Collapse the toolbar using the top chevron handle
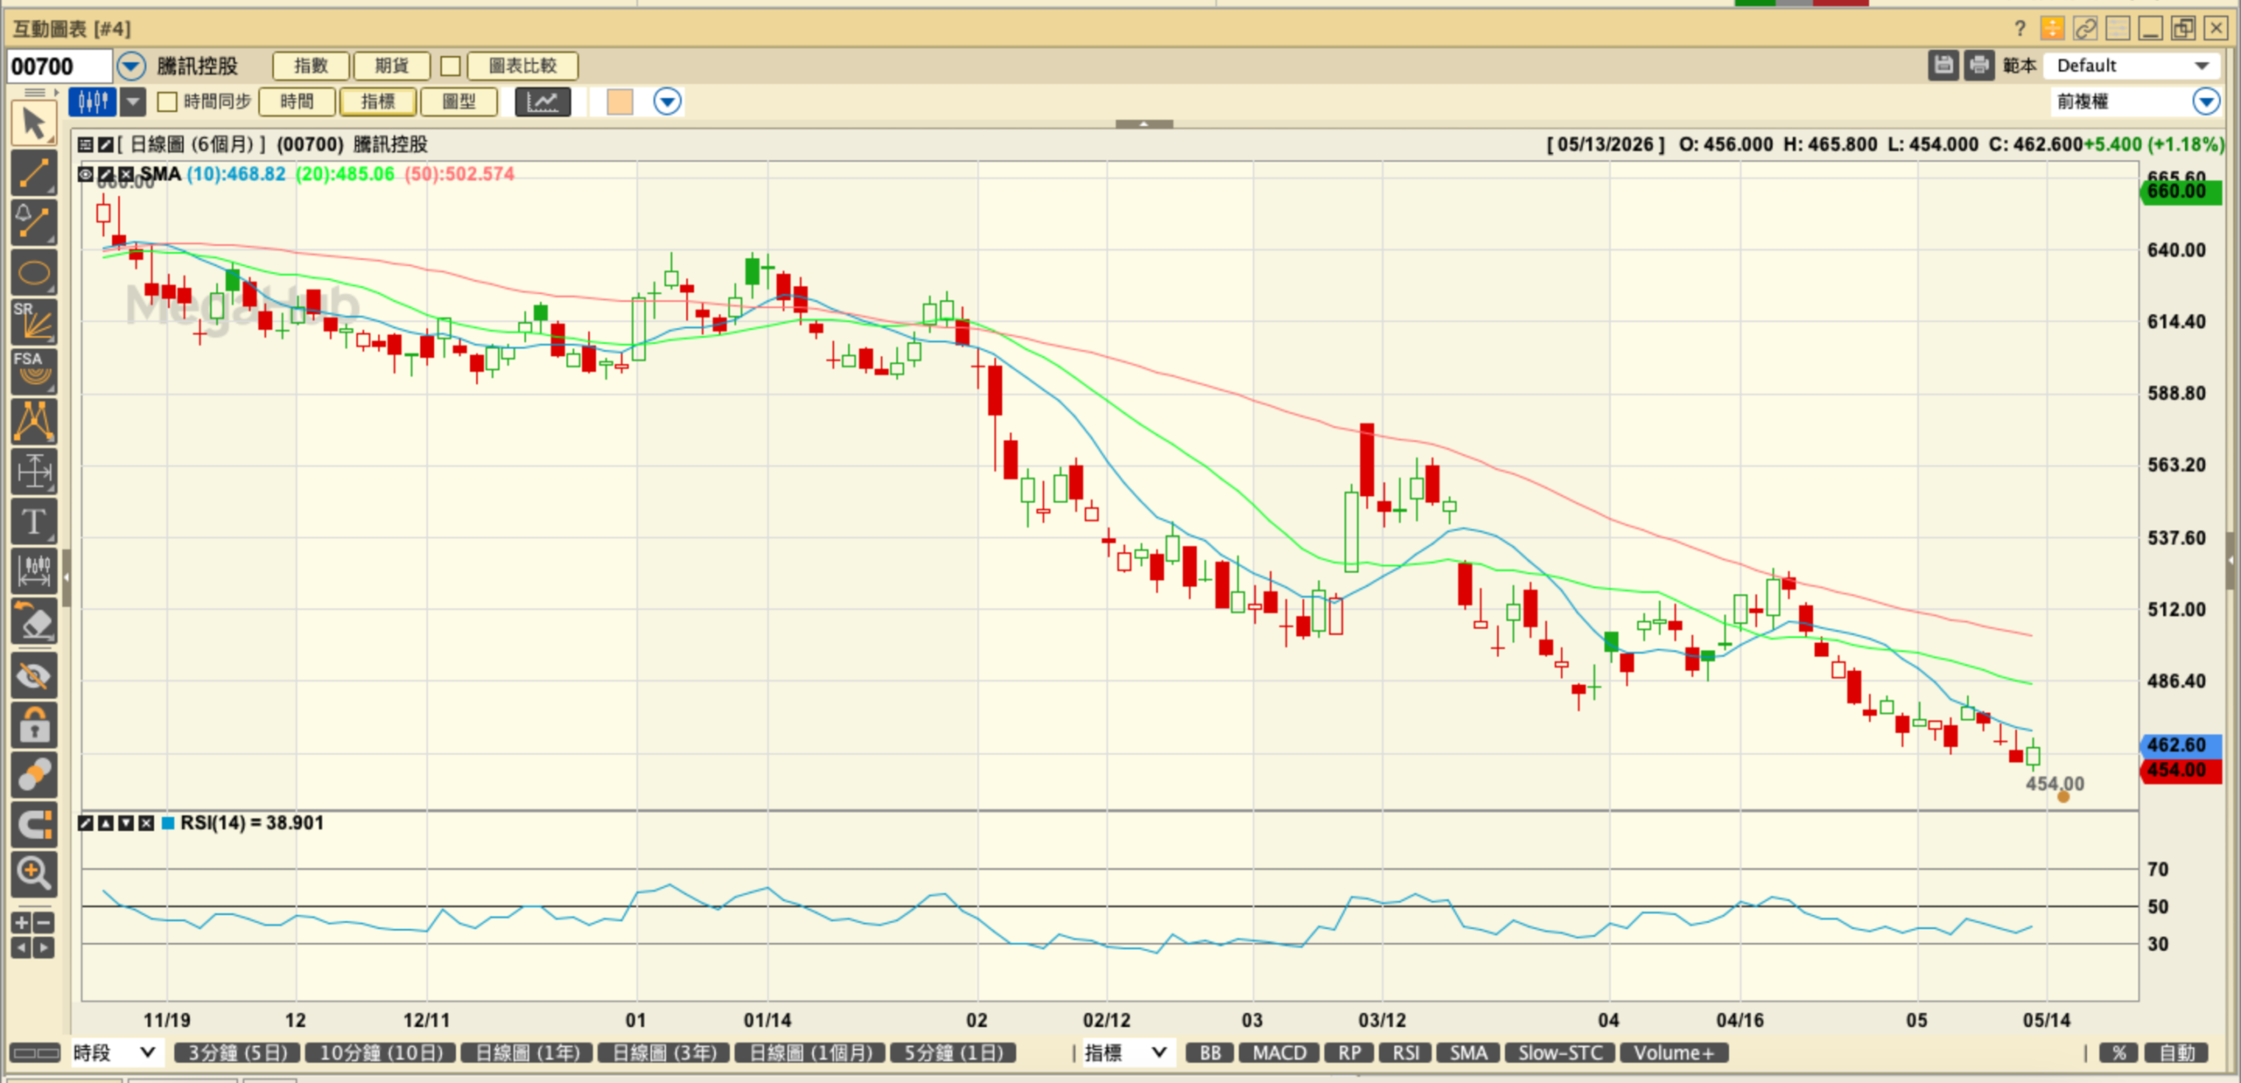This screenshot has height=1083, width=2241. point(1144,124)
